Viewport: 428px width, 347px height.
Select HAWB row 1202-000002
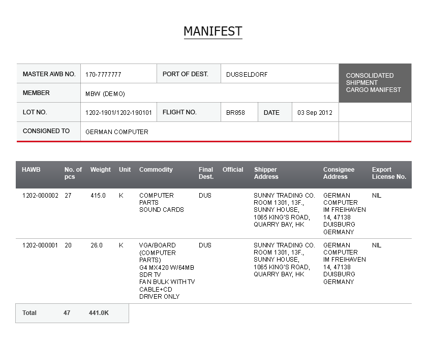coord(213,213)
